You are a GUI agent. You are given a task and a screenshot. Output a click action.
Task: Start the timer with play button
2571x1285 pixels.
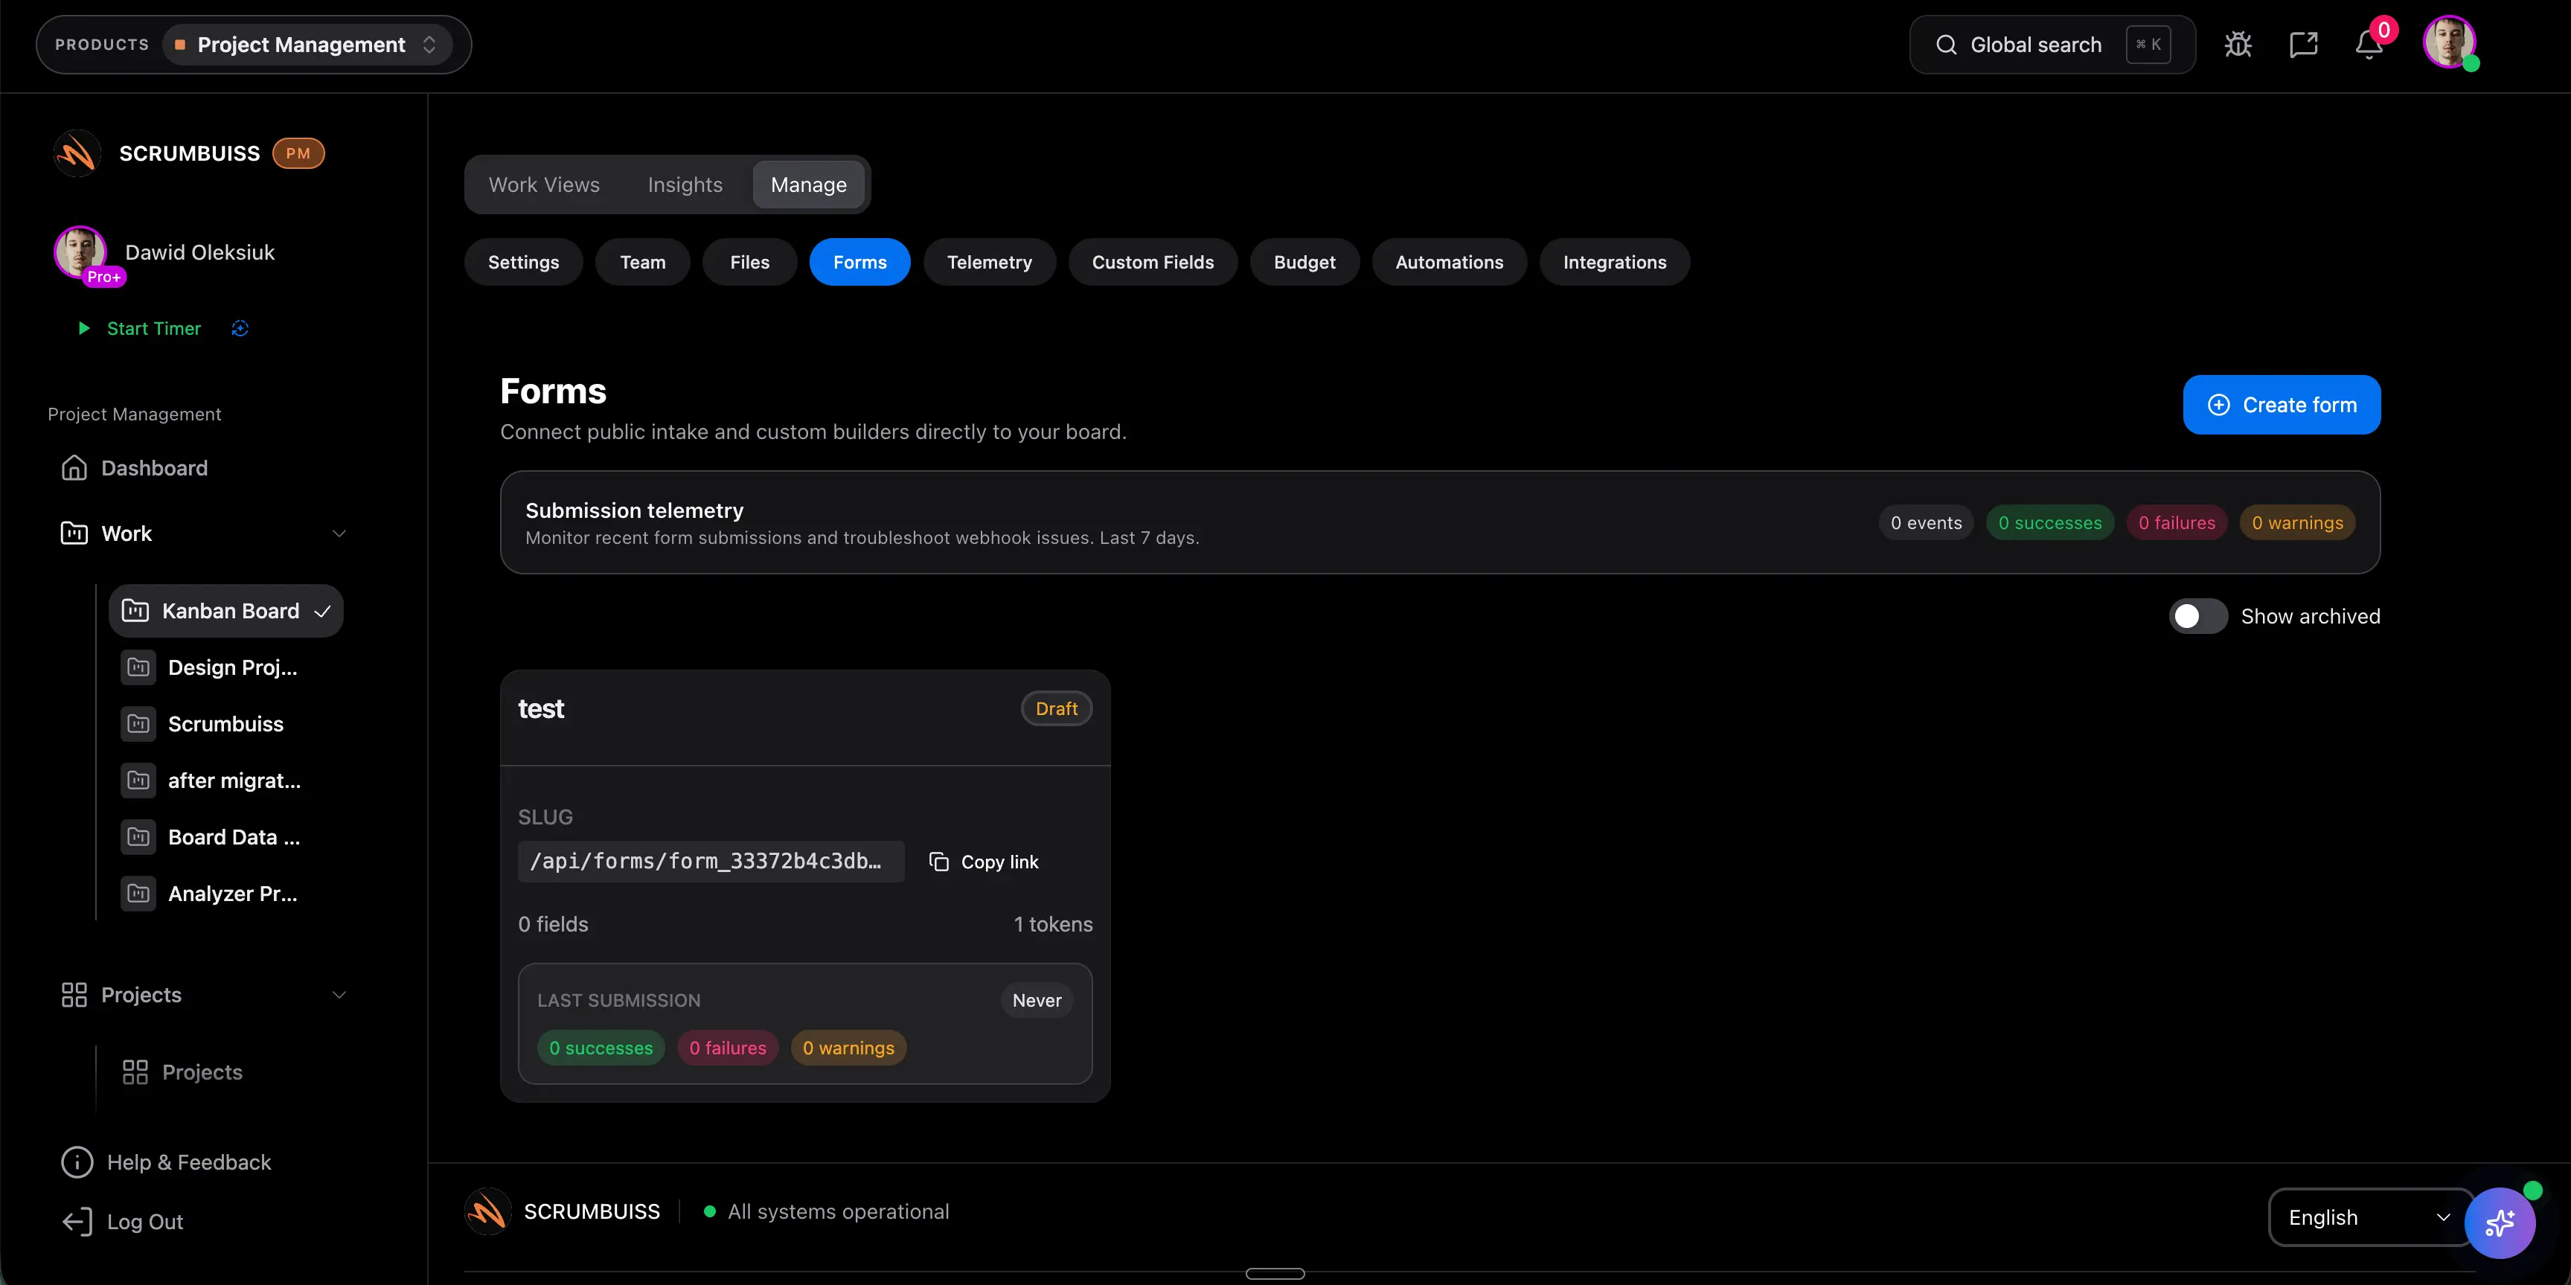[84, 328]
